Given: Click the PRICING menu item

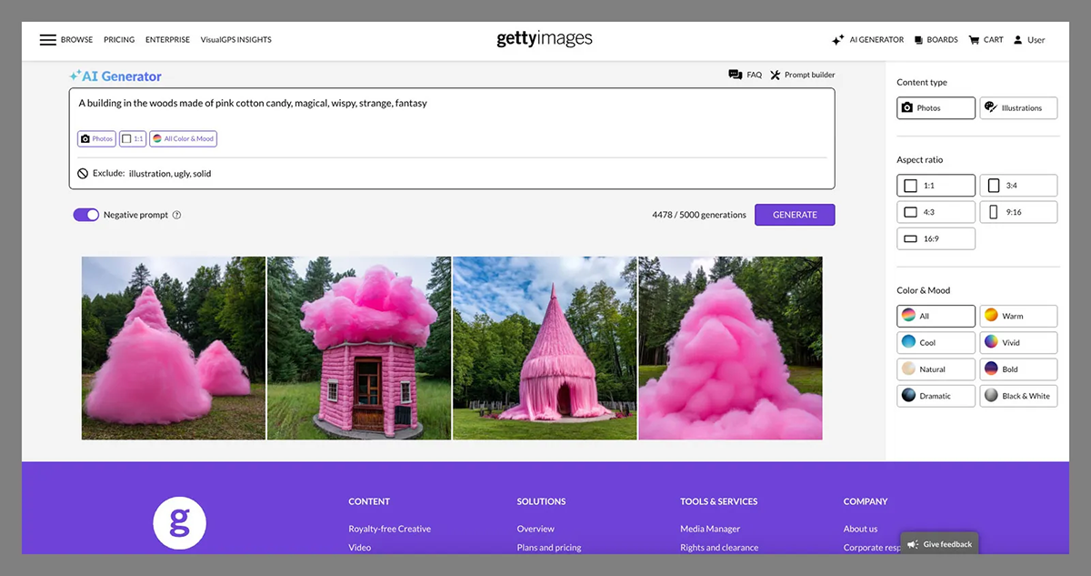Looking at the screenshot, I should point(118,39).
